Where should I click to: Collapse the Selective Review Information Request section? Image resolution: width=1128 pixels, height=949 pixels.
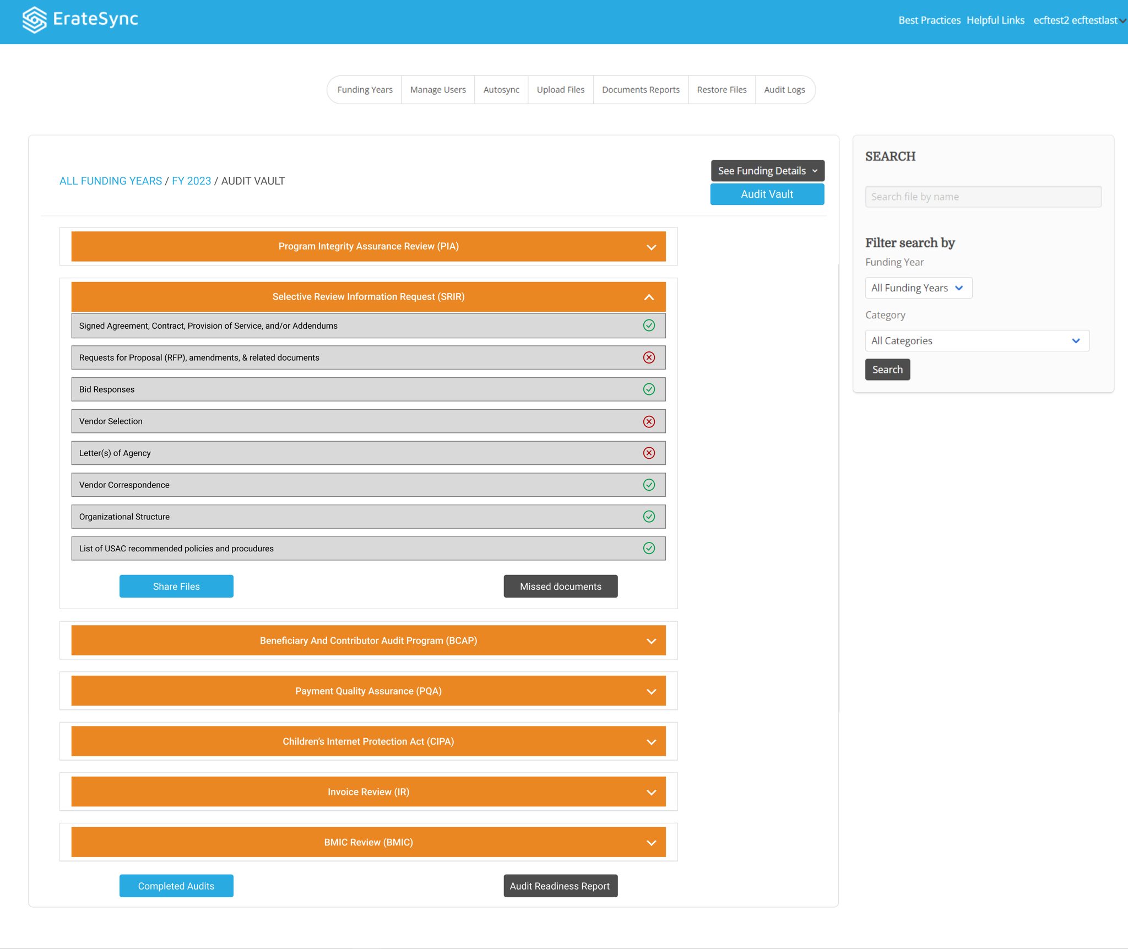(x=649, y=297)
